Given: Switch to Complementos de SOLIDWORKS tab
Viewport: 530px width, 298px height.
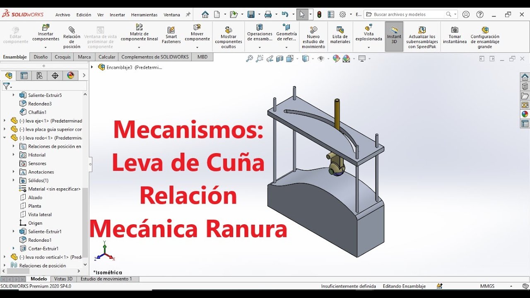Looking at the screenshot, I should click(x=155, y=57).
